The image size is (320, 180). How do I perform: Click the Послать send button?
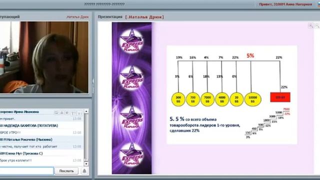click(x=66, y=171)
